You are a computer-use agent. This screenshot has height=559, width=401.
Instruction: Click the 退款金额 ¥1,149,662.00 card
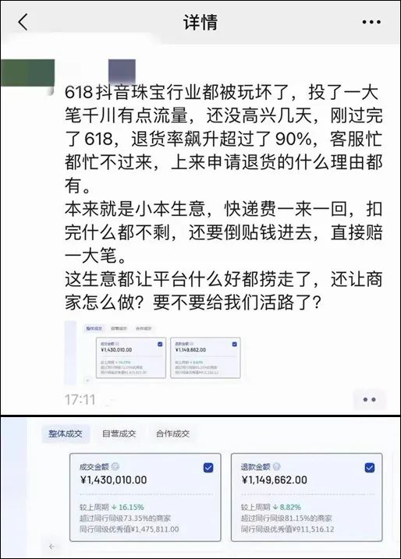point(307,497)
